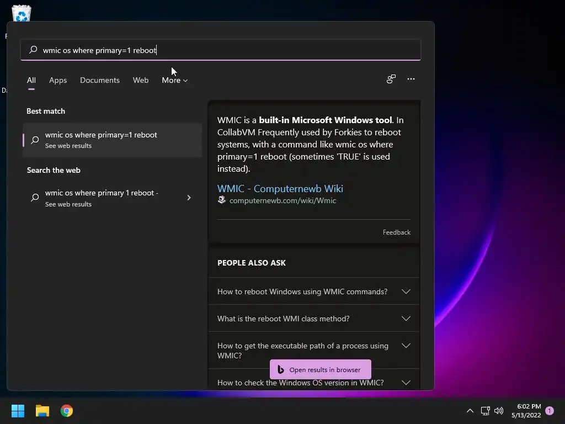Expand How to reboot Windows using WMIC commands
Image resolution: width=565 pixels, height=424 pixels.
coord(313,291)
